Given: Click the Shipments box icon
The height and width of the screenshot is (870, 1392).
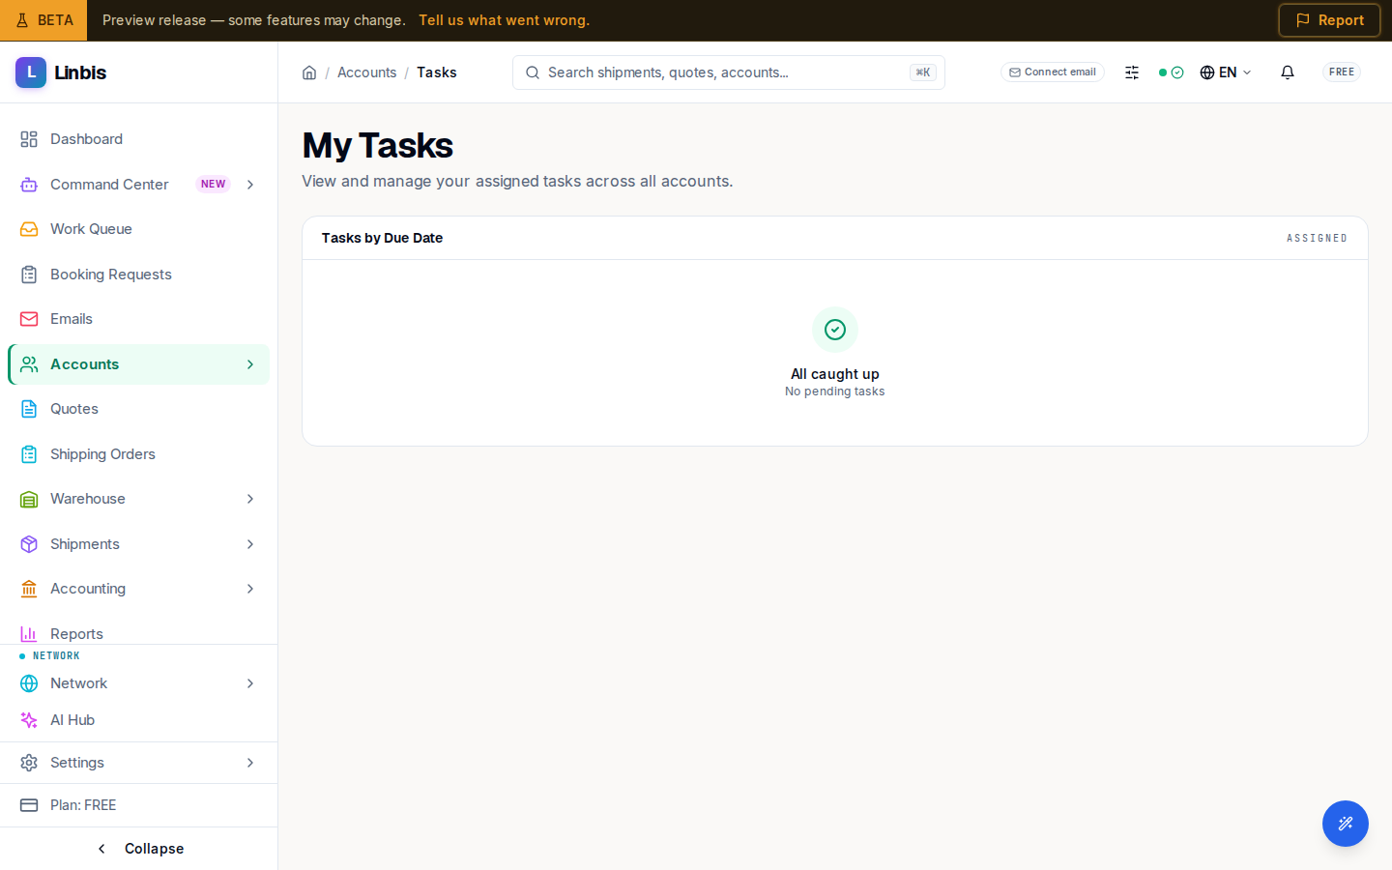Looking at the screenshot, I should click(29, 544).
